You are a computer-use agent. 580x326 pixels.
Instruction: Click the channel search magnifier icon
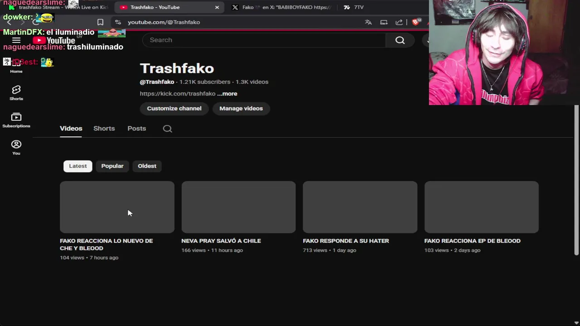(168, 129)
